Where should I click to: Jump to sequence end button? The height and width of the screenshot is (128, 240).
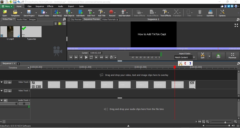click(106, 57)
